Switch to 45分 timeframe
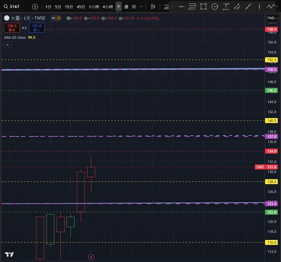This screenshot has height=262, width=281. pyautogui.click(x=81, y=7)
